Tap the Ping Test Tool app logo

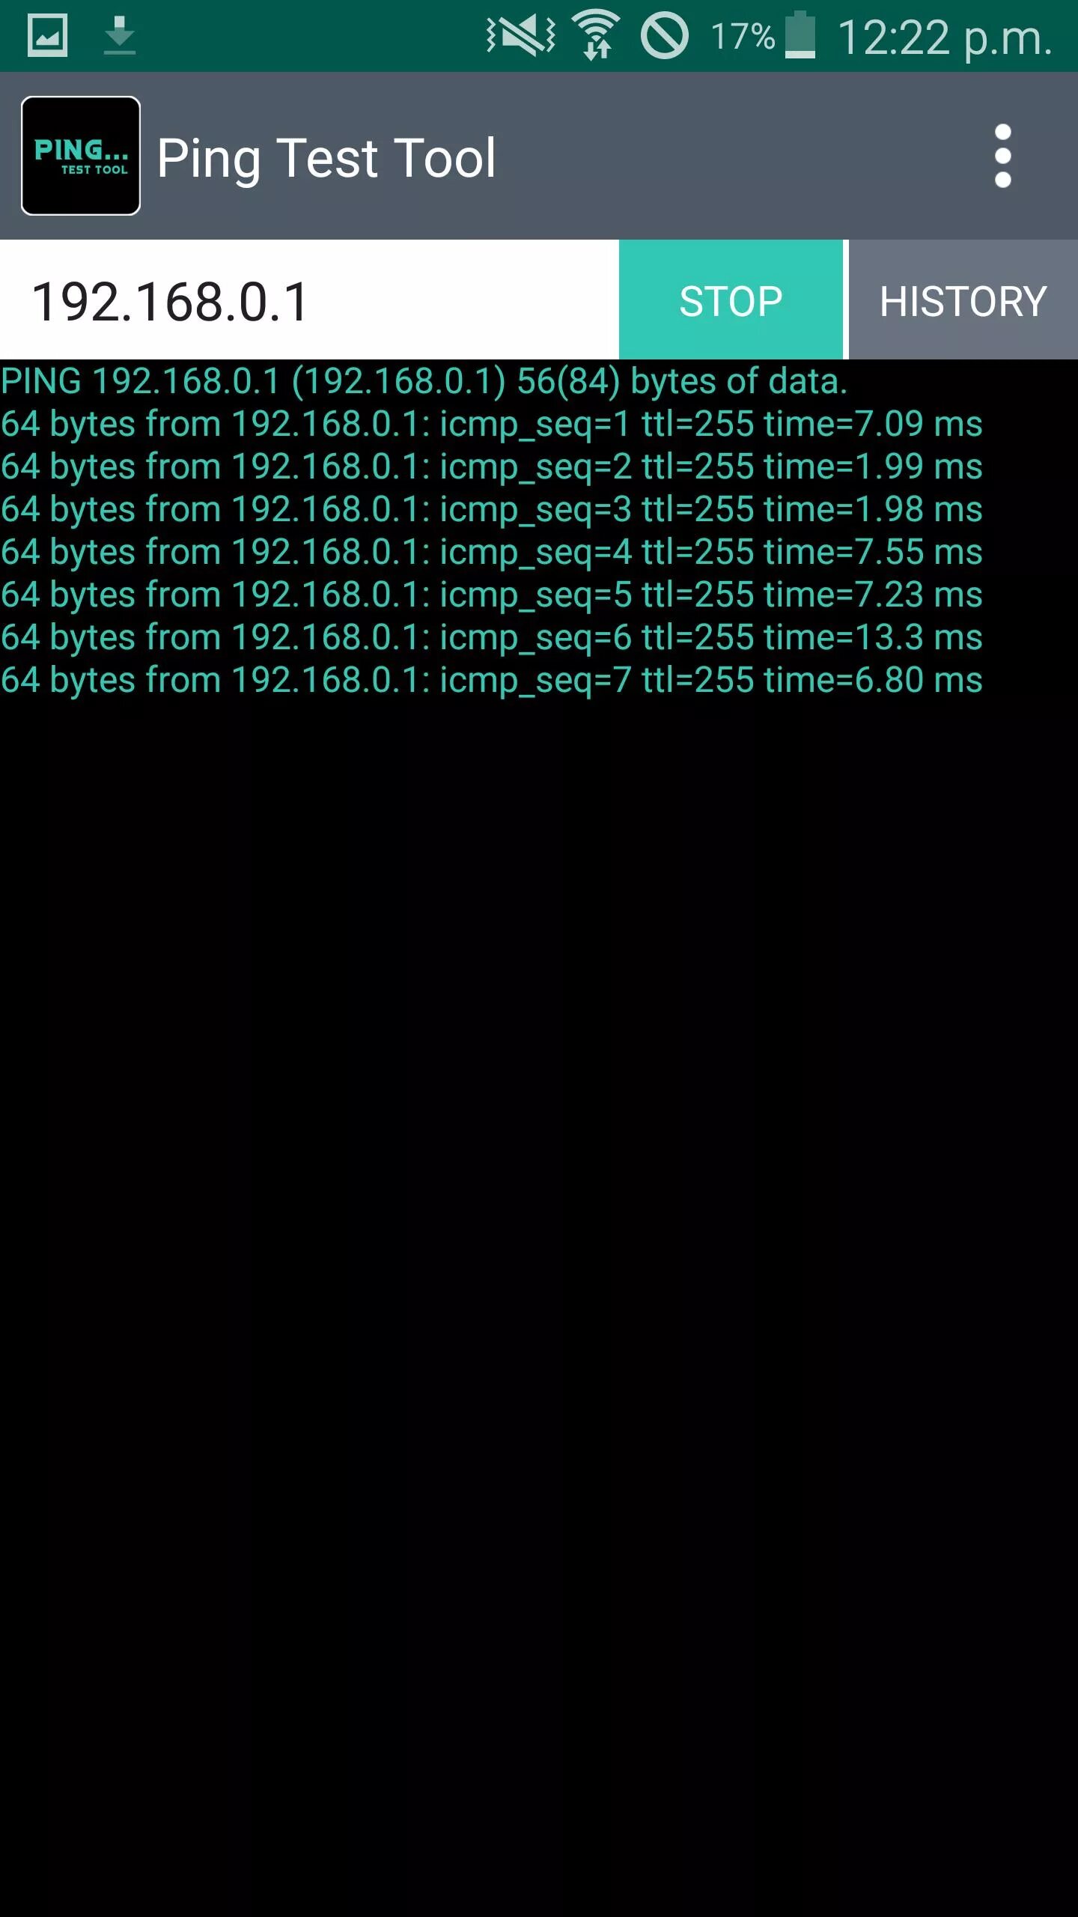pyautogui.click(x=81, y=156)
